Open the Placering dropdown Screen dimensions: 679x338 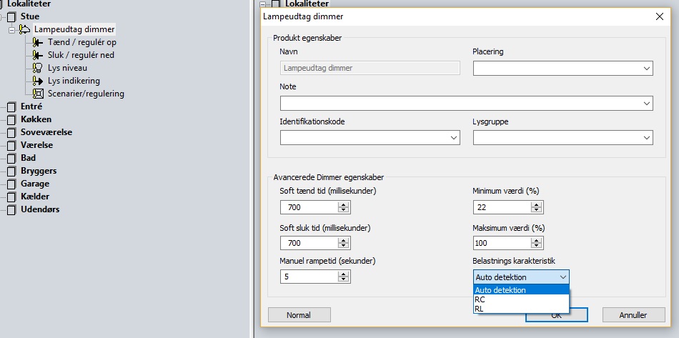646,69
